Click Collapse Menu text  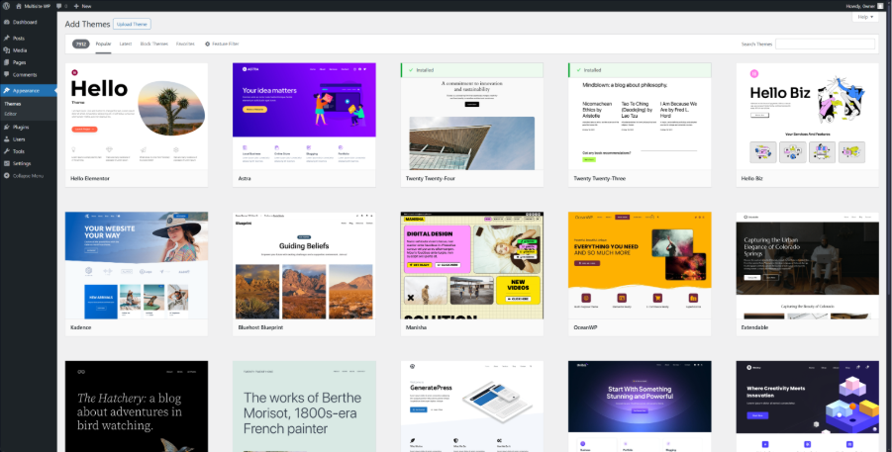pos(28,176)
